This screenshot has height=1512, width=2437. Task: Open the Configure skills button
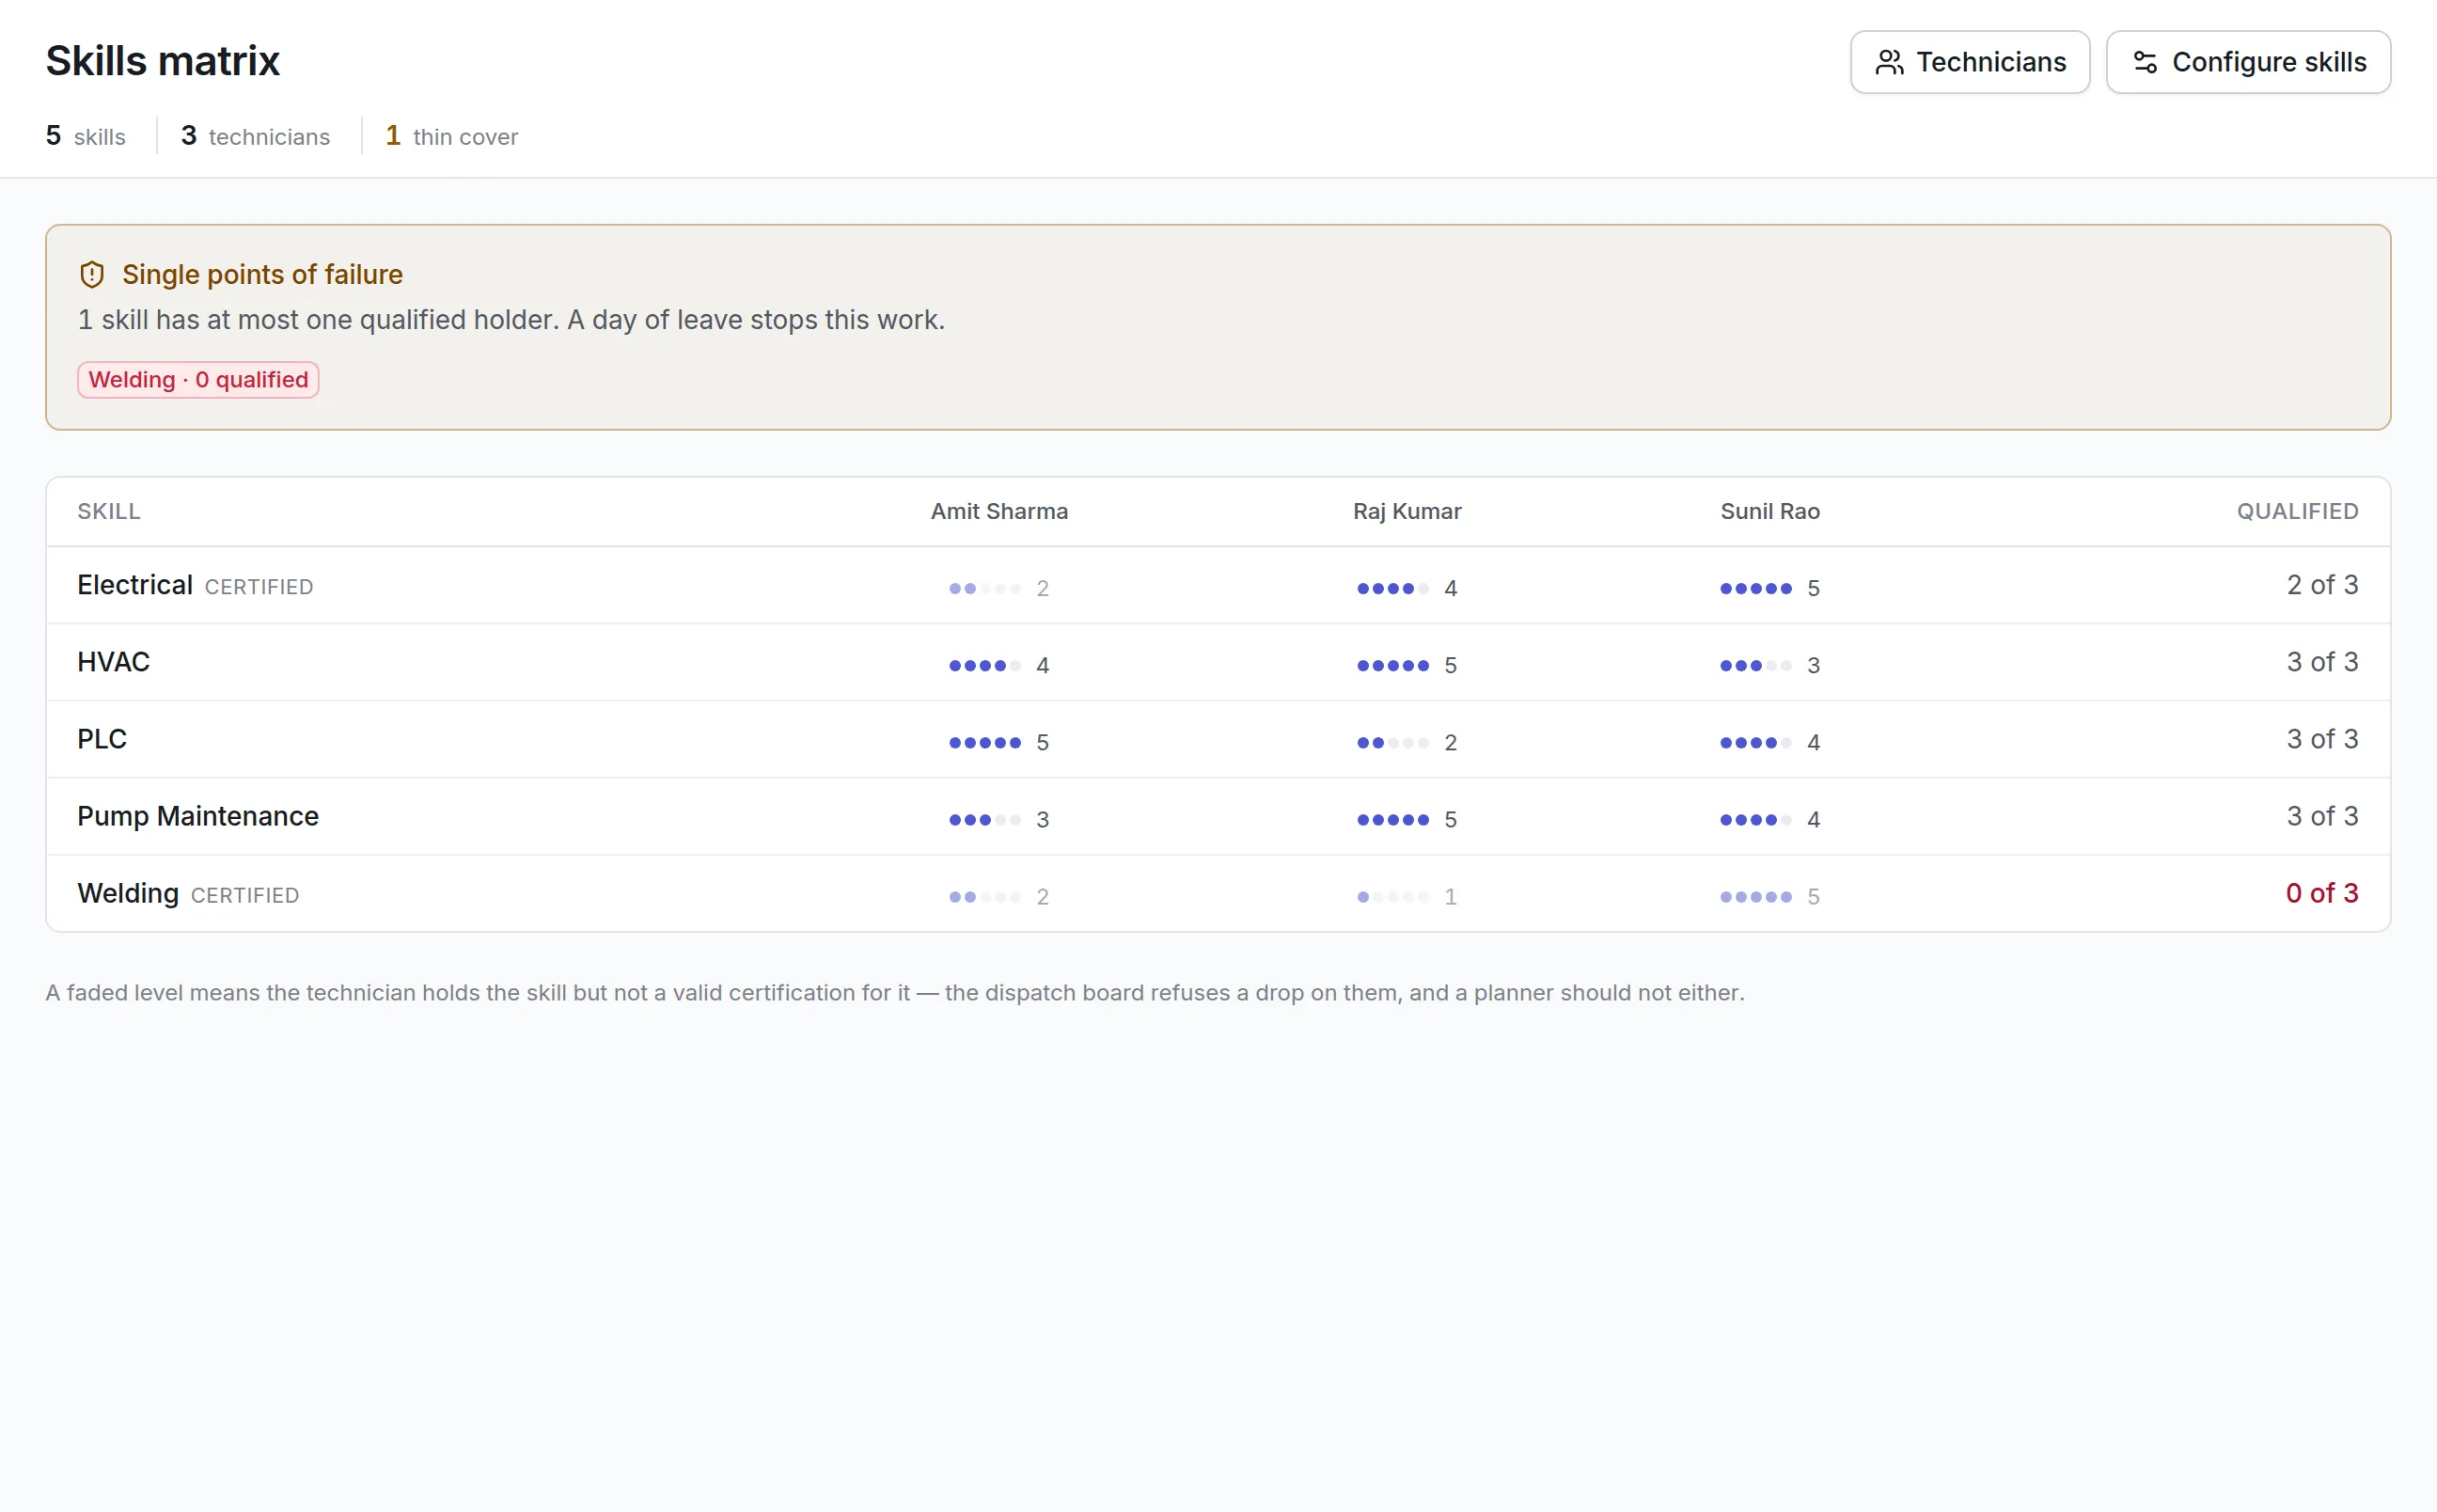[2247, 62]
